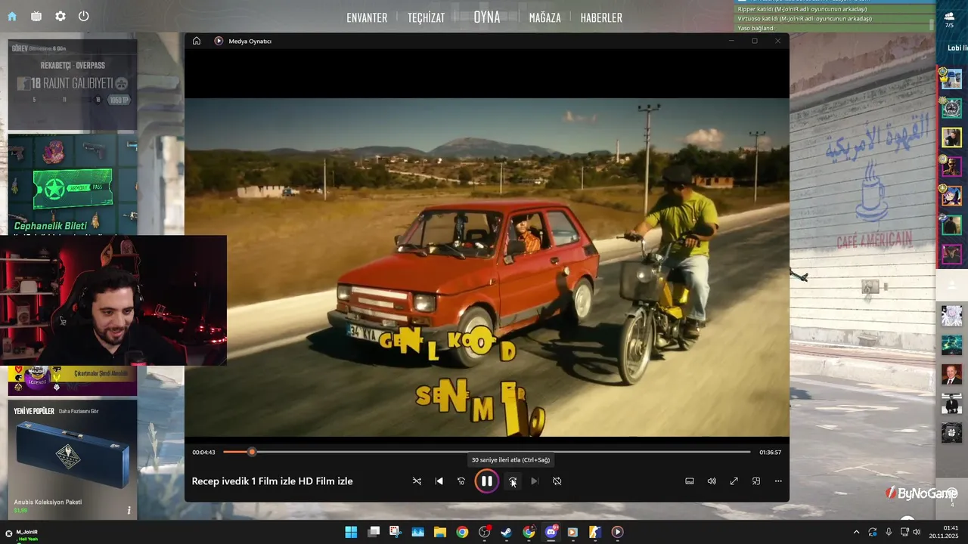Open the CS2 watch/TV icon
This screenshot has height=544, width=968.
pos(36,16)
